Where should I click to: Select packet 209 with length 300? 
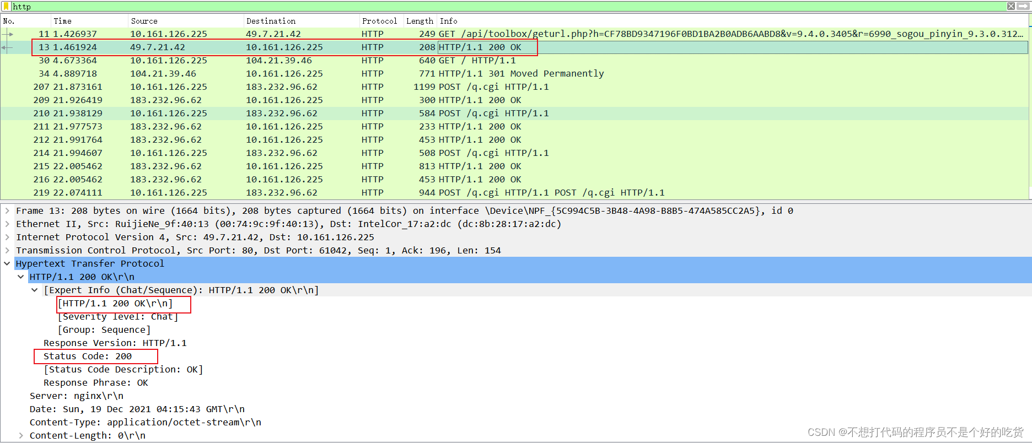point(514,100)
